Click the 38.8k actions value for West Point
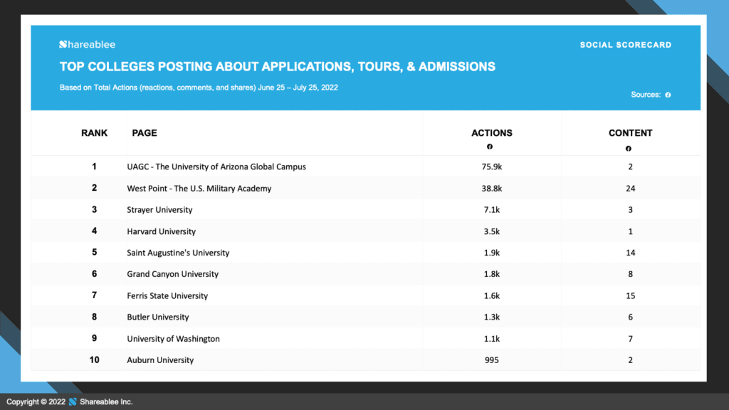This screenshot has height=410, width=729. pyautogui.click(x=492, y=188)
